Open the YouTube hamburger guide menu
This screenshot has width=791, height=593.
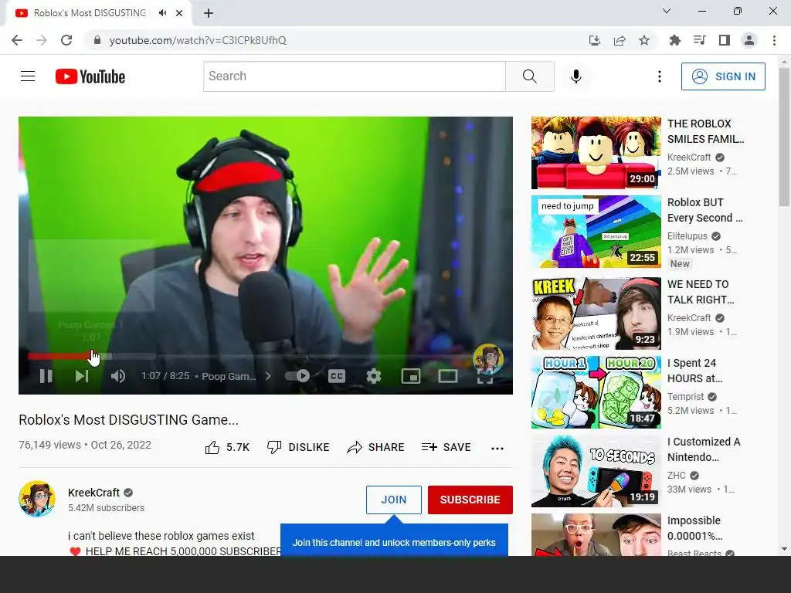[x=28, y=76]
